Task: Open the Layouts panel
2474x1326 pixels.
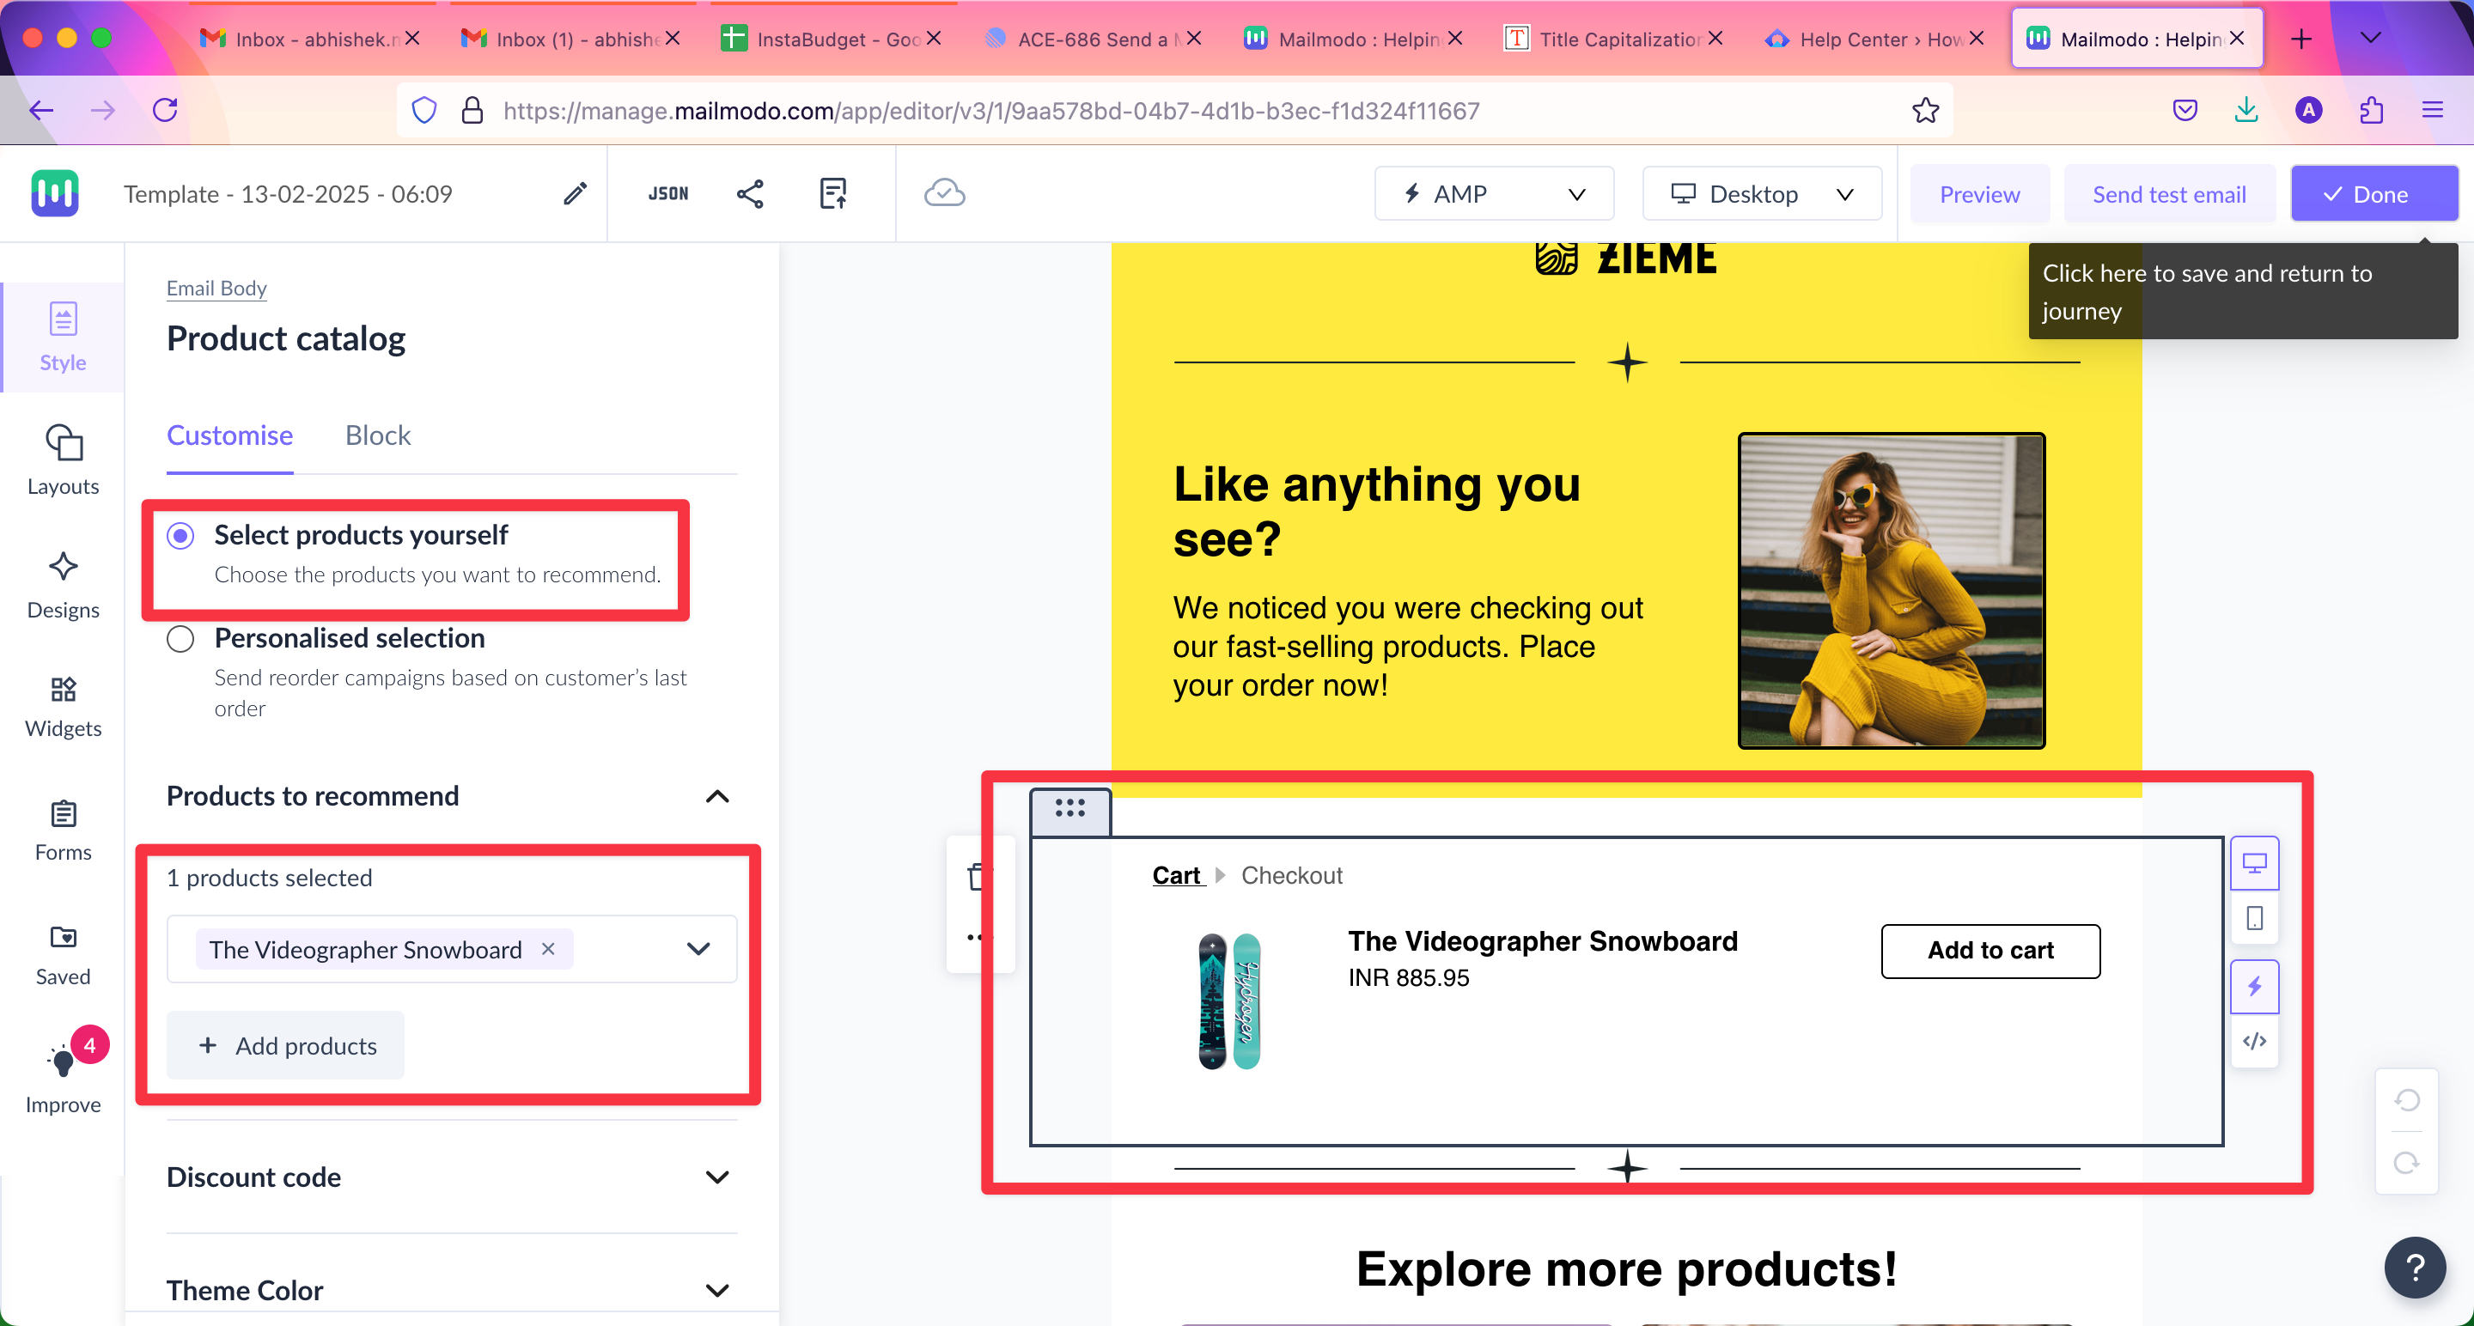Action: pos(63,461)
